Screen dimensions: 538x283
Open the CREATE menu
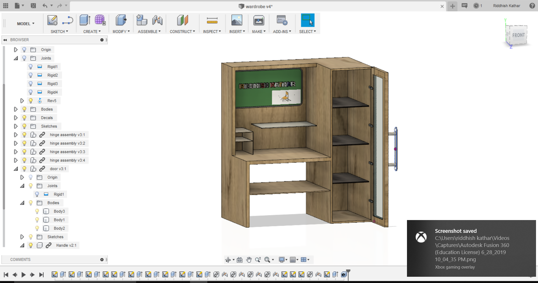(92, 31)
